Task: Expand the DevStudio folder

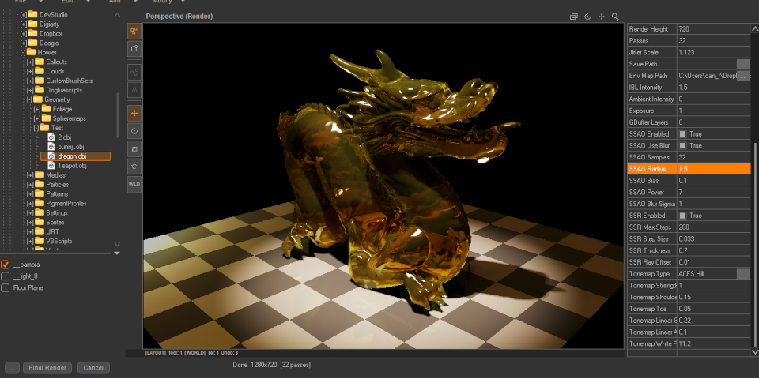Action: click(24, 14)
